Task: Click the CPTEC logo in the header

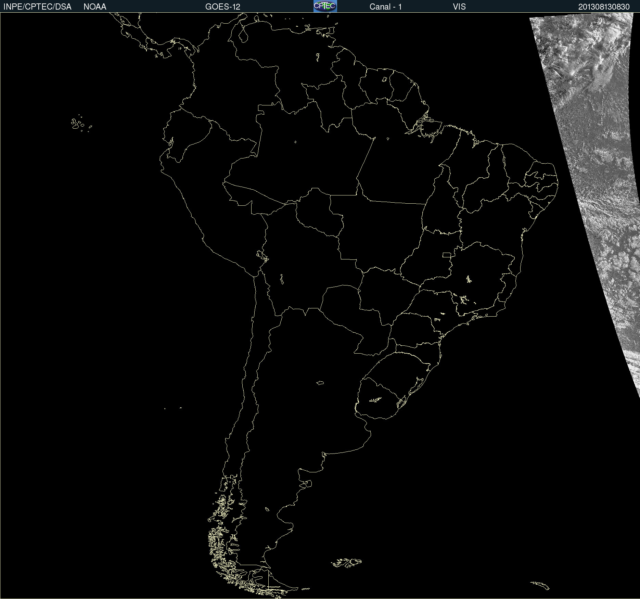Action: tap(325, 6)
